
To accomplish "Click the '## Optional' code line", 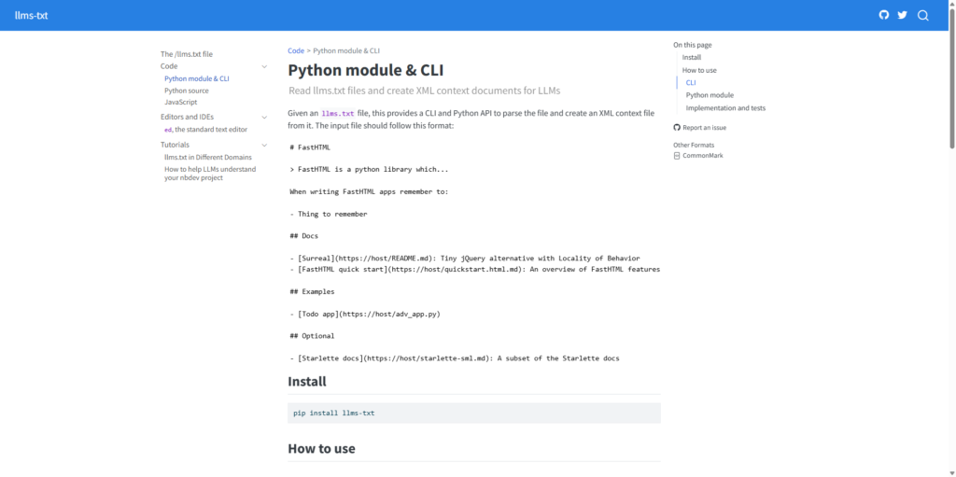I will tap(312, 336).
